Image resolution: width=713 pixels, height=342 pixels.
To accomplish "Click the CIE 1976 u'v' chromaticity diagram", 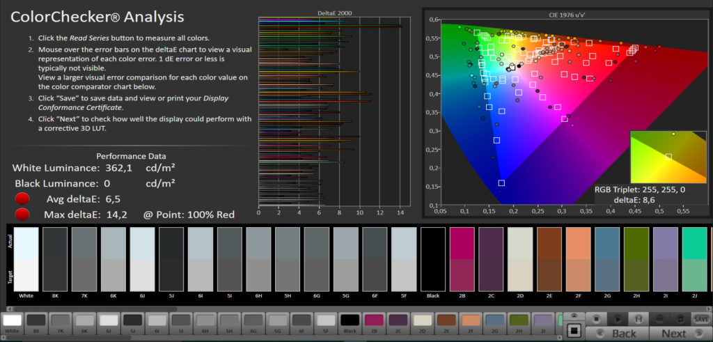I will [x=574, y=112].
